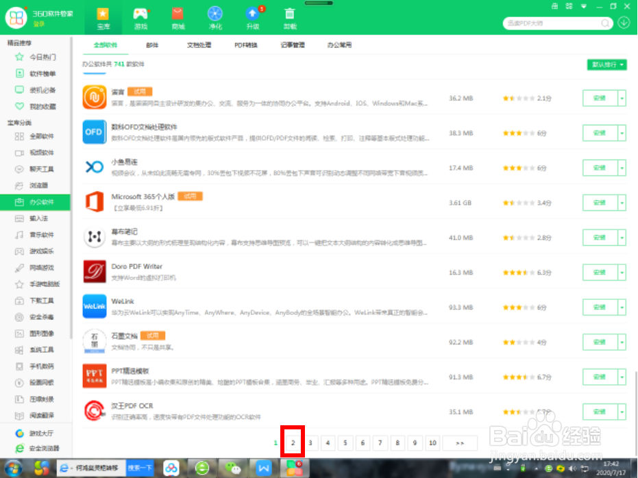Image resolution: width=638 pixels, height=478 pixels.
Task: Switch to the PDF转换 tab
Action: [x=246, y=45]
